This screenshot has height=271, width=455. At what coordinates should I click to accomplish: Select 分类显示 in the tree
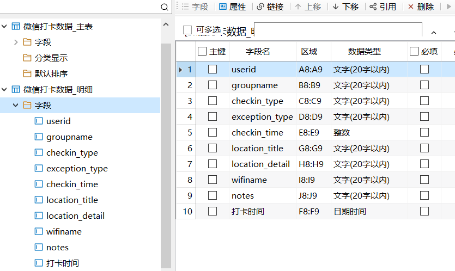click(51, 58)
